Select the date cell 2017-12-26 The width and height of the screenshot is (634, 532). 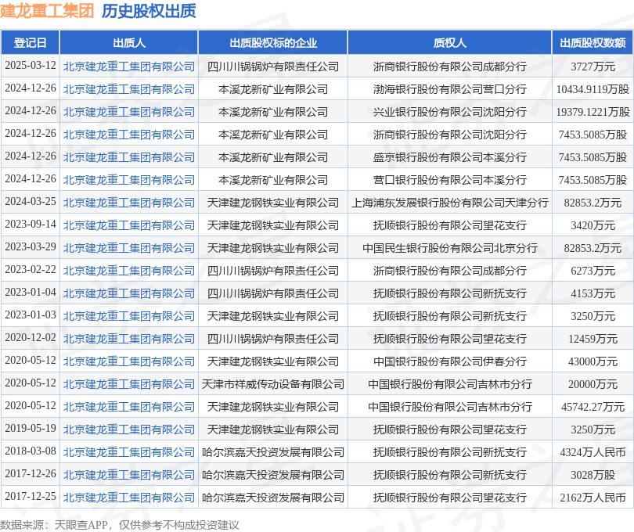[x=31, y=473]
